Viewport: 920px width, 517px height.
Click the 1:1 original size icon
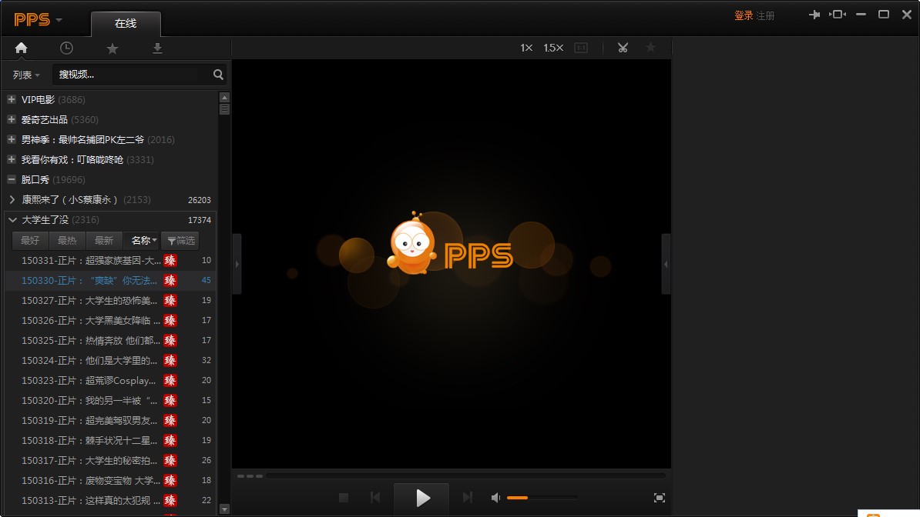click(580, 48)
